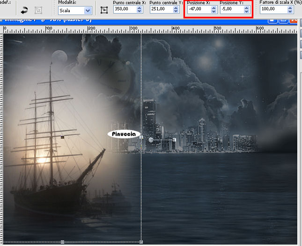Click the rotation arm end handle
This screenshot has height=246, width=302.
click(174, 140)
